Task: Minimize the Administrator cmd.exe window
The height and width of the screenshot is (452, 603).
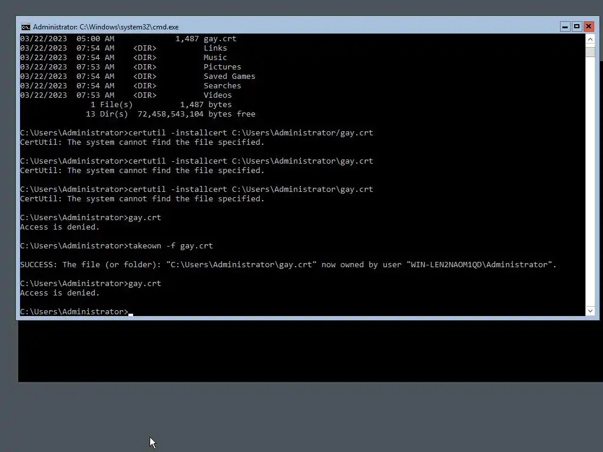Action: click(565, 26)
